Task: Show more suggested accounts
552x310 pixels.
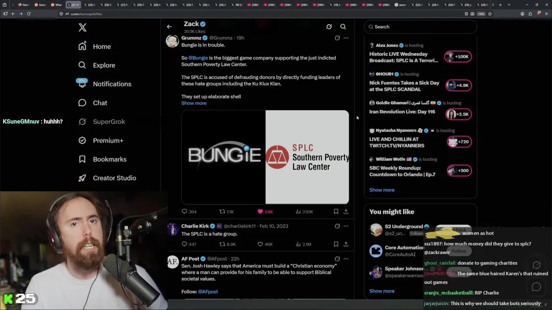Action: (382, 291)
